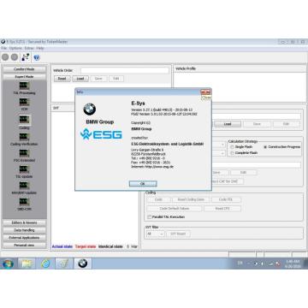
Task: Click the Code button in Coding section
Action: click(x=158, y=199)
